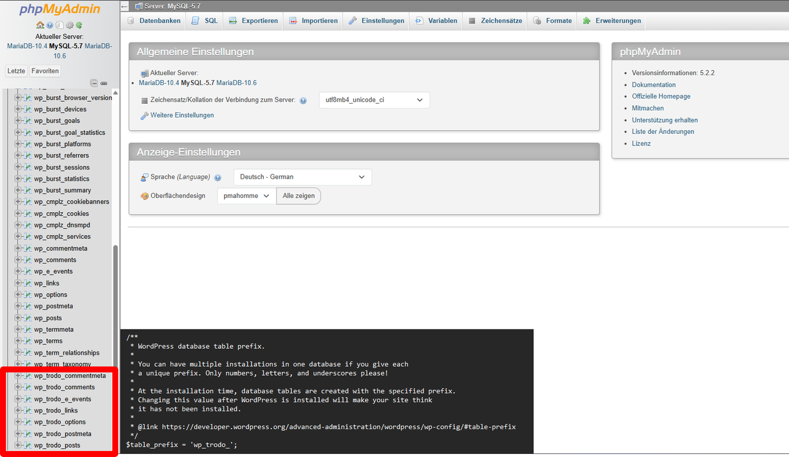The image size is (789, 457).
Task: Click table icon beside wp_trodo_comments
Action: (x=27, y=387)
